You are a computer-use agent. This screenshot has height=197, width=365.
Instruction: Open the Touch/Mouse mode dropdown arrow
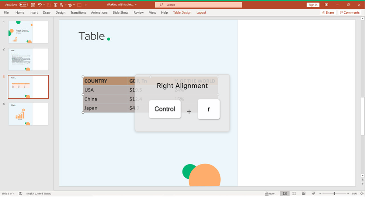coord(65,5)
